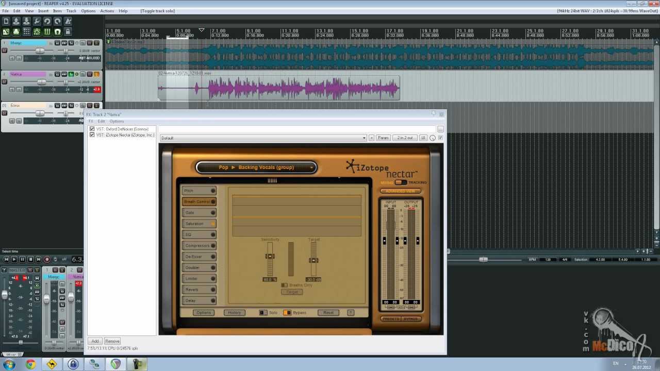Open the Pop Backing Vocals preset dropdown

coord(256,167)
